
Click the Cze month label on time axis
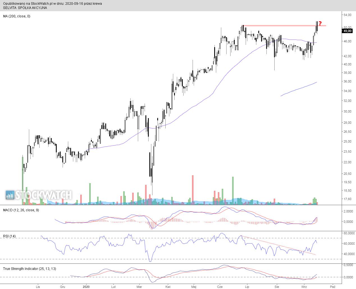pos(220,287)
